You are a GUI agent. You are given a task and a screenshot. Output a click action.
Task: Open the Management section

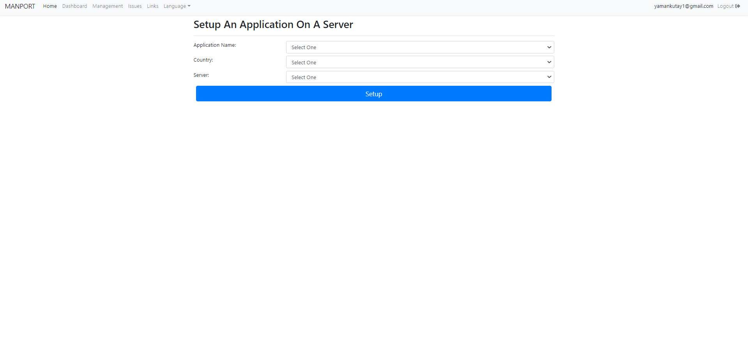(107, 6)
